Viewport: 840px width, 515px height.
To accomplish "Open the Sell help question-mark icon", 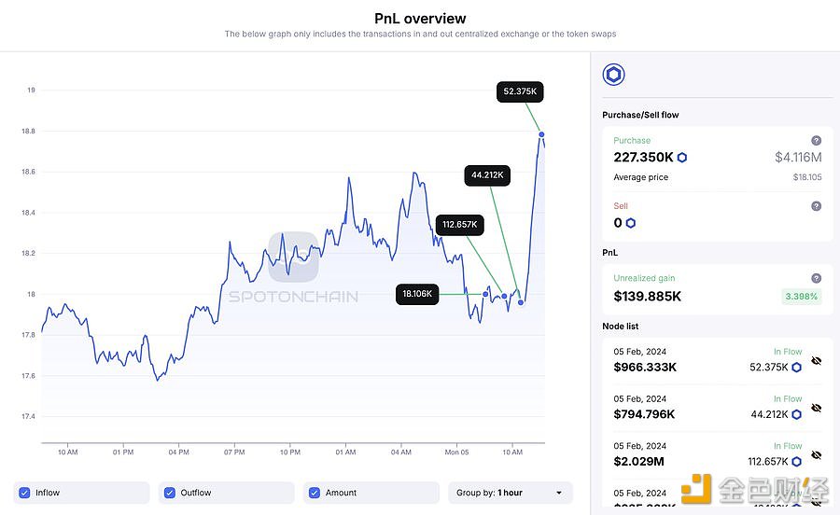I will point(816,206).
